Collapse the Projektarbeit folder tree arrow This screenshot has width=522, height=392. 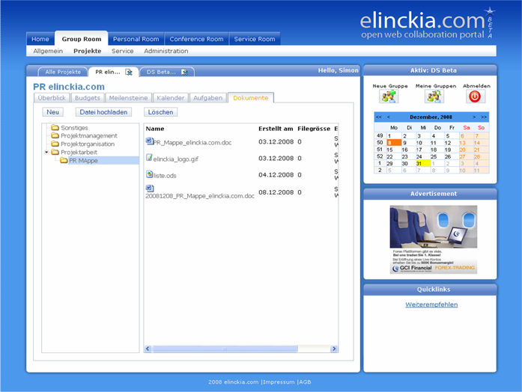(46, 152)
